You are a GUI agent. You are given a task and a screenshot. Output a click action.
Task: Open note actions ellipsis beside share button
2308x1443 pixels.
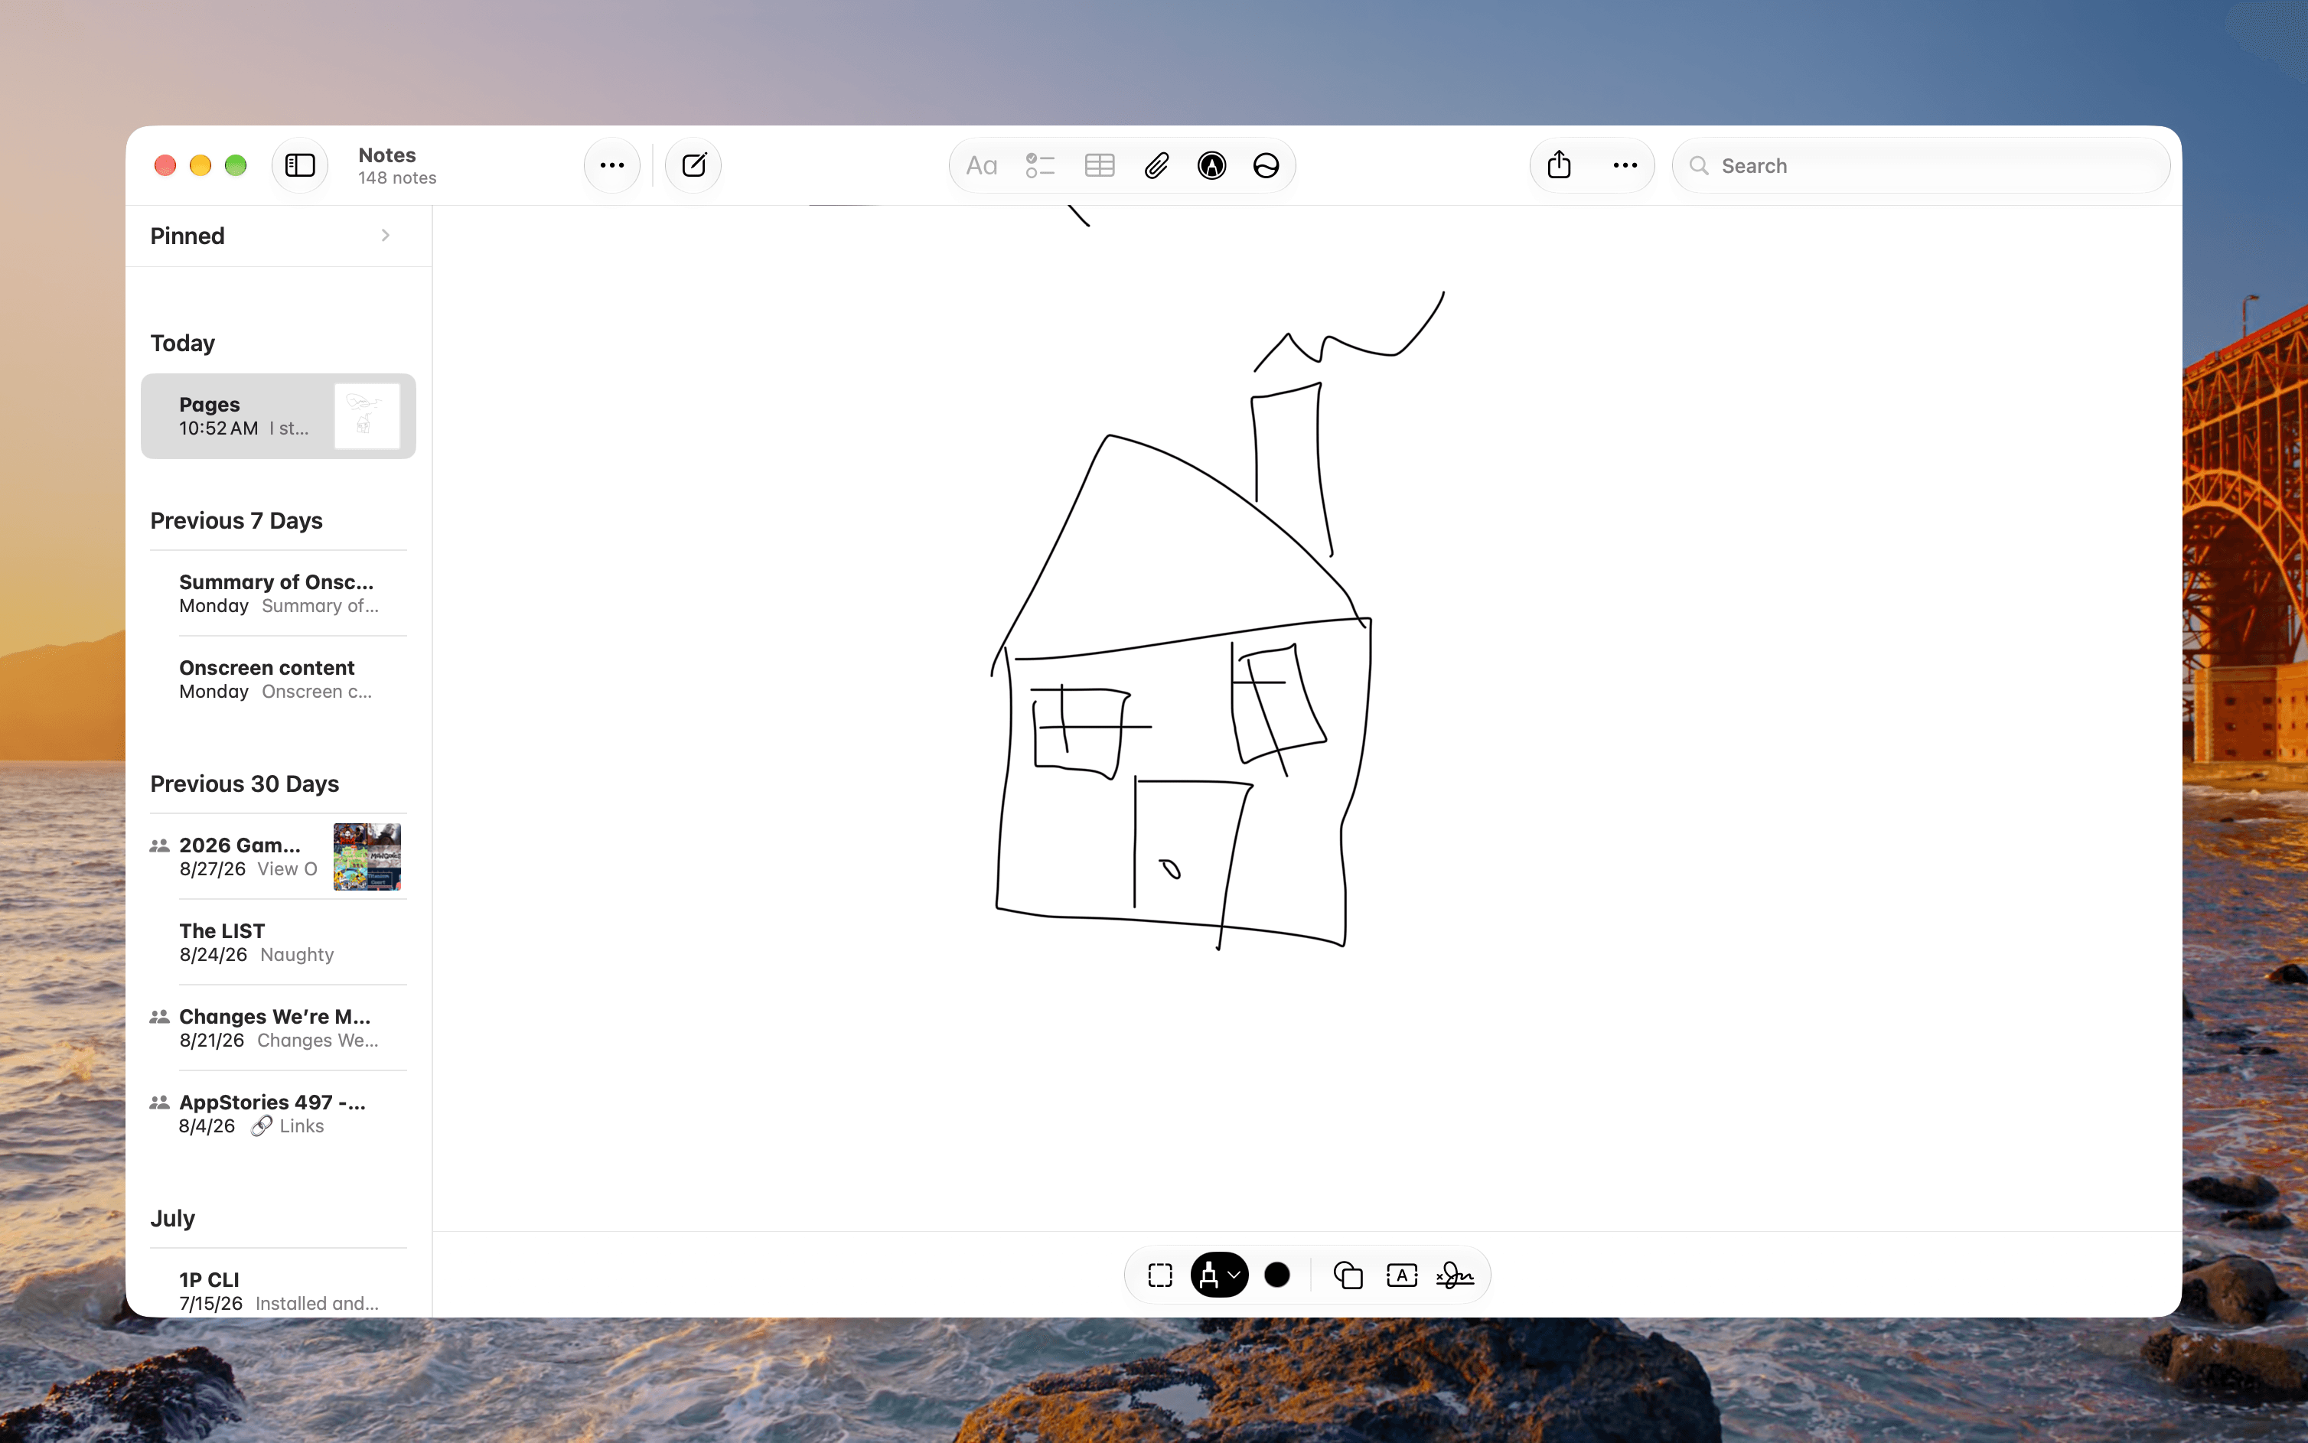coord(1625,165)
